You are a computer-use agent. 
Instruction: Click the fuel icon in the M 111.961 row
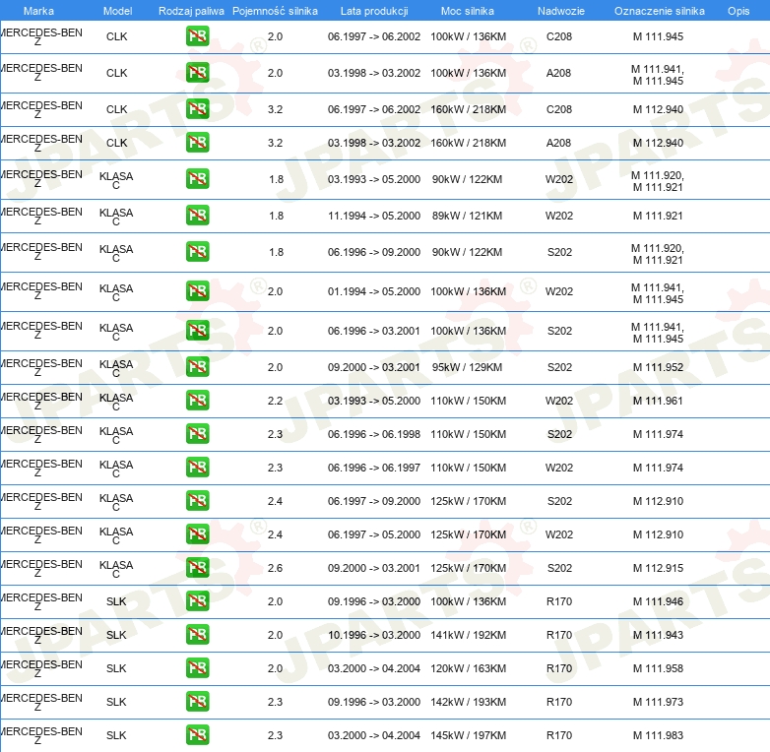coord(197,401)
